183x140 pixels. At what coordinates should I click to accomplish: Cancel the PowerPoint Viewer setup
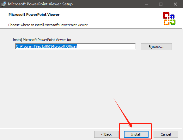[x=166, y=134]
